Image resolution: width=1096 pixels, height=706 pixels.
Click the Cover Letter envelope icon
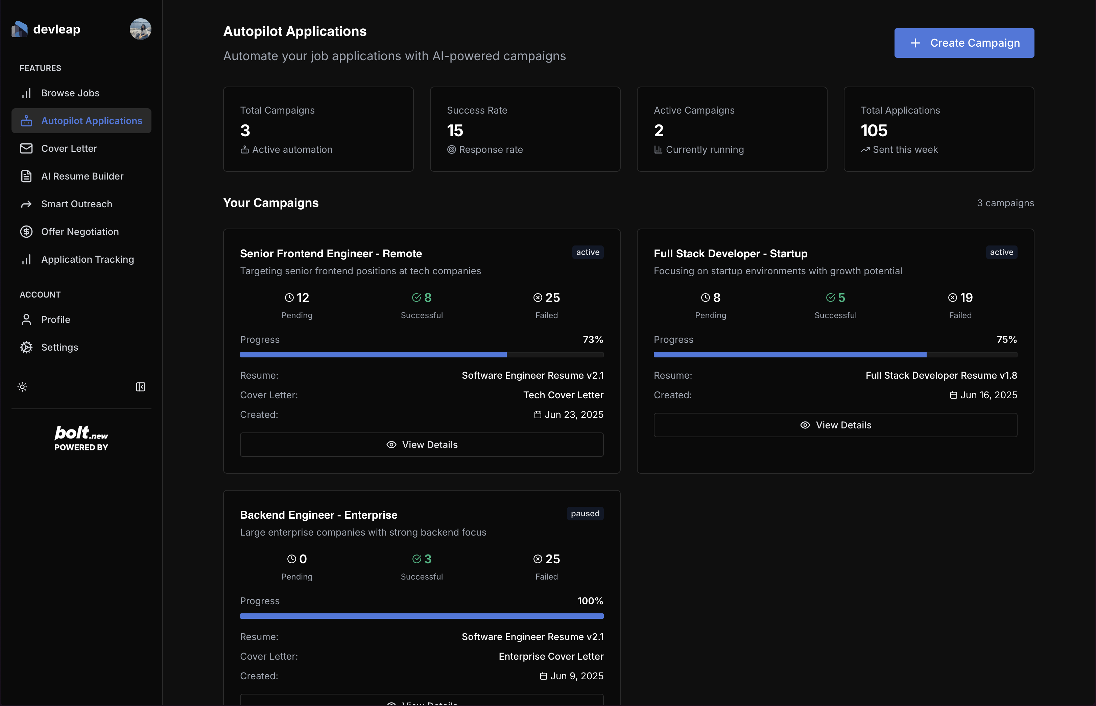[27, 148]
